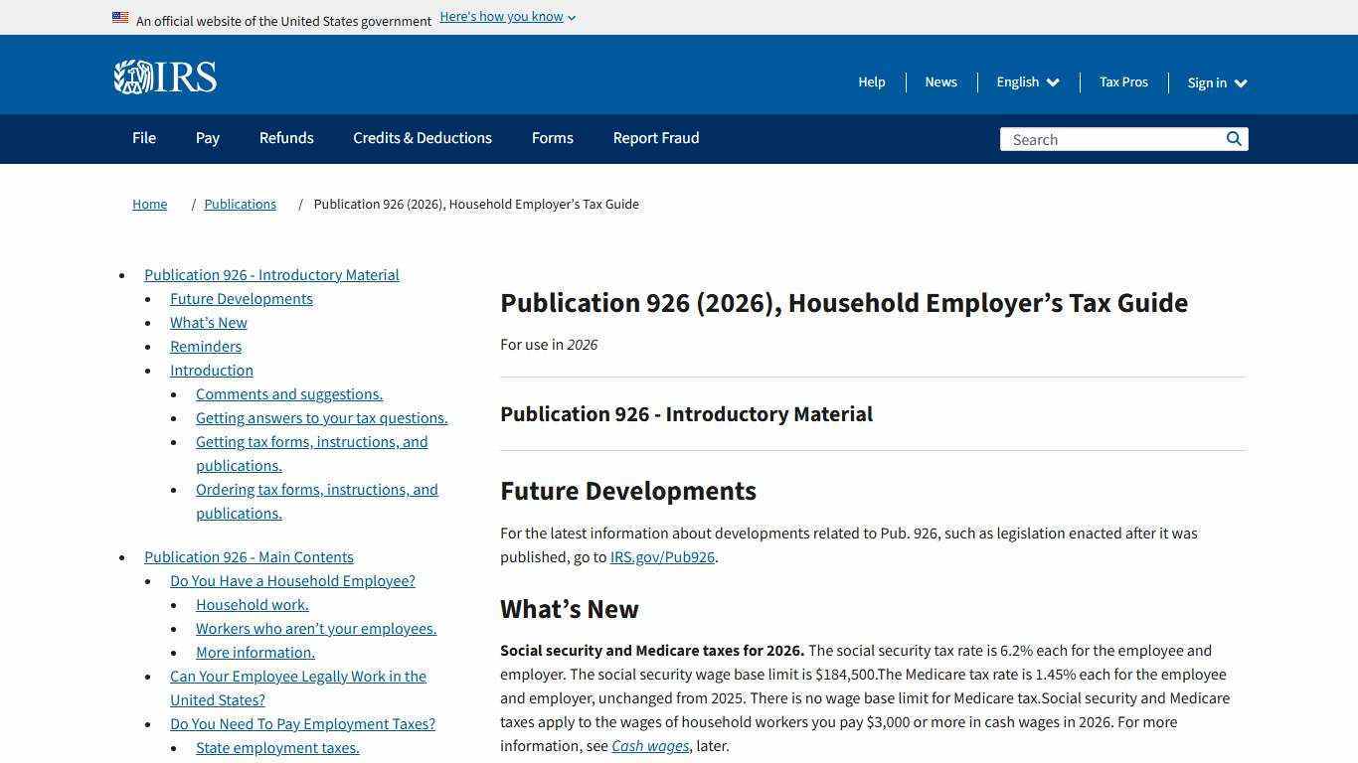This screenshot has height=763, width=1358.
Task: Open the Forms navigation item
Action: (x=552, y=138)
